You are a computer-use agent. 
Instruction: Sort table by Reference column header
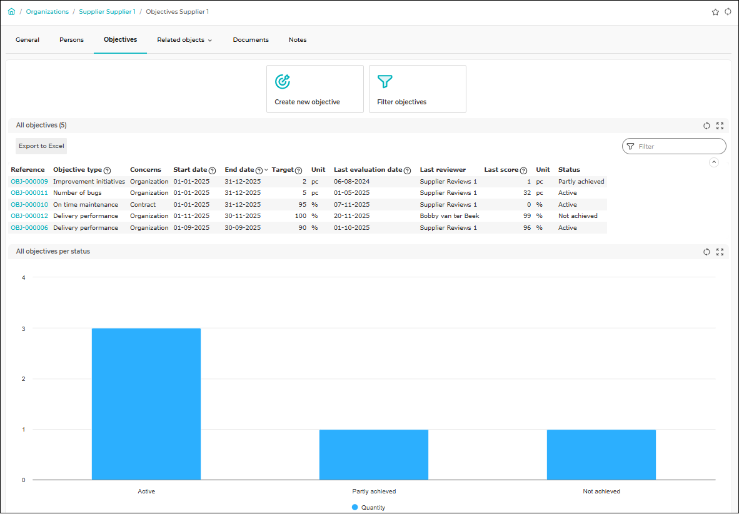[x=28, y=169]
